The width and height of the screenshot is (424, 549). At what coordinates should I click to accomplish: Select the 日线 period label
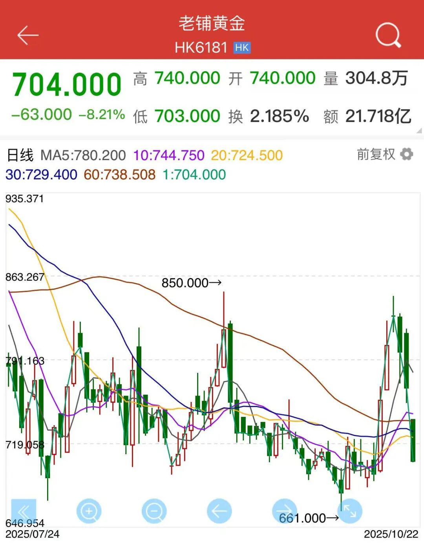point(20,155)
